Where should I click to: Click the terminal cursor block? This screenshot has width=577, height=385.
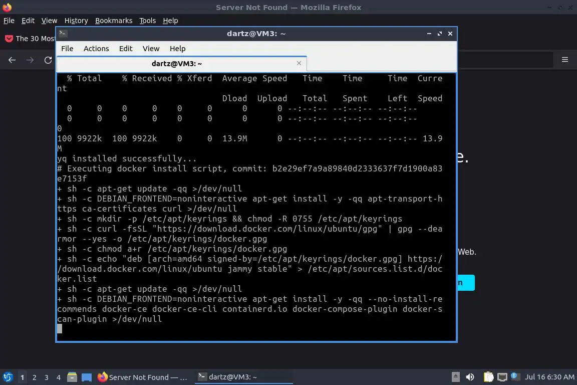click(60, 329)
